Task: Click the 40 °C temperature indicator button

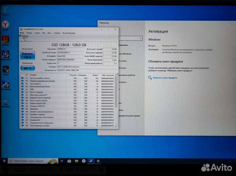Action: (x=28, y=68)
